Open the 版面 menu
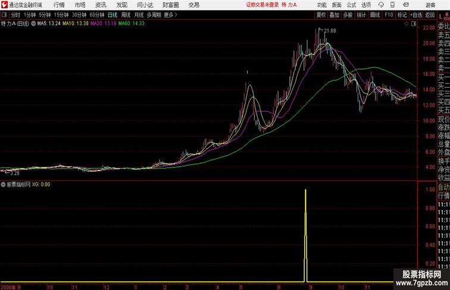Viewport: 450px width, 290px height. coord(337,5)
